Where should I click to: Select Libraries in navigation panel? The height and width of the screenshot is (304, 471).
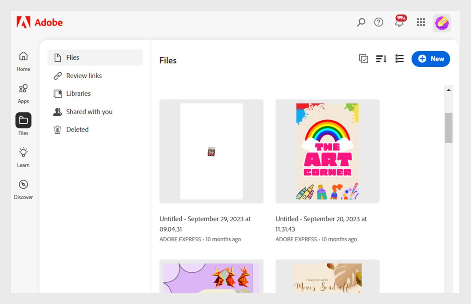tap(78, 94)
